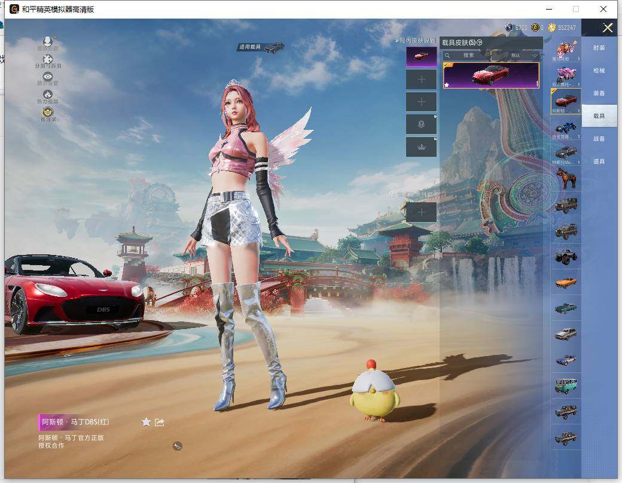Screen dimensions: 622x483
Task: Select the red Aston Martin in vehicle list
Action: (566, 101)
